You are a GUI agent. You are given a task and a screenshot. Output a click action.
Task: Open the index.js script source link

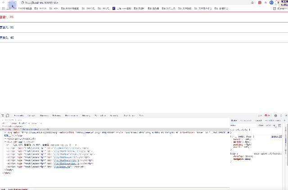[62, 167]
